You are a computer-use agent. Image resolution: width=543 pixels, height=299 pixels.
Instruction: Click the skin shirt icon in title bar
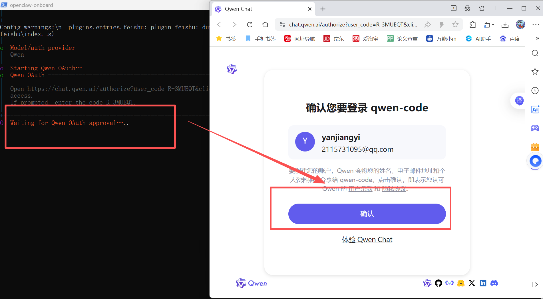point(482,9)
